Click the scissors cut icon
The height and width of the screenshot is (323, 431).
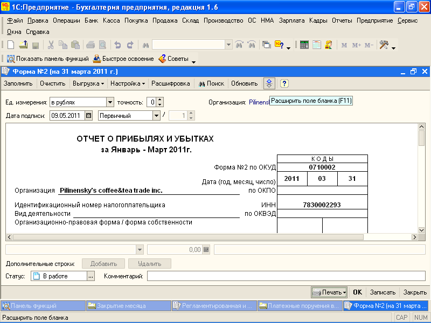(x=51, y=45)
